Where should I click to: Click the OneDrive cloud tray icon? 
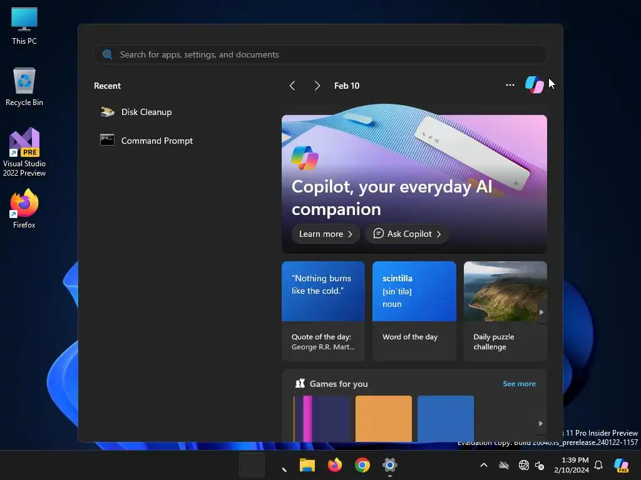click(504, 465)
